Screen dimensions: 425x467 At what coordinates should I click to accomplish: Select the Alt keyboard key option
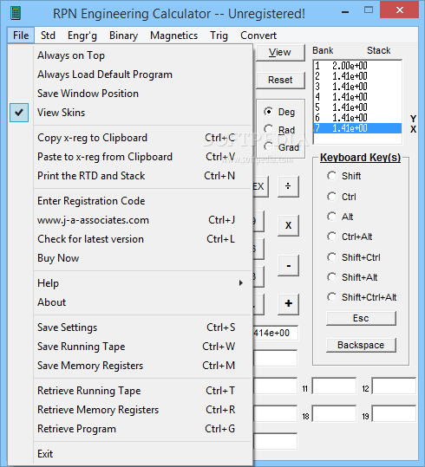[x=340, y=217]
